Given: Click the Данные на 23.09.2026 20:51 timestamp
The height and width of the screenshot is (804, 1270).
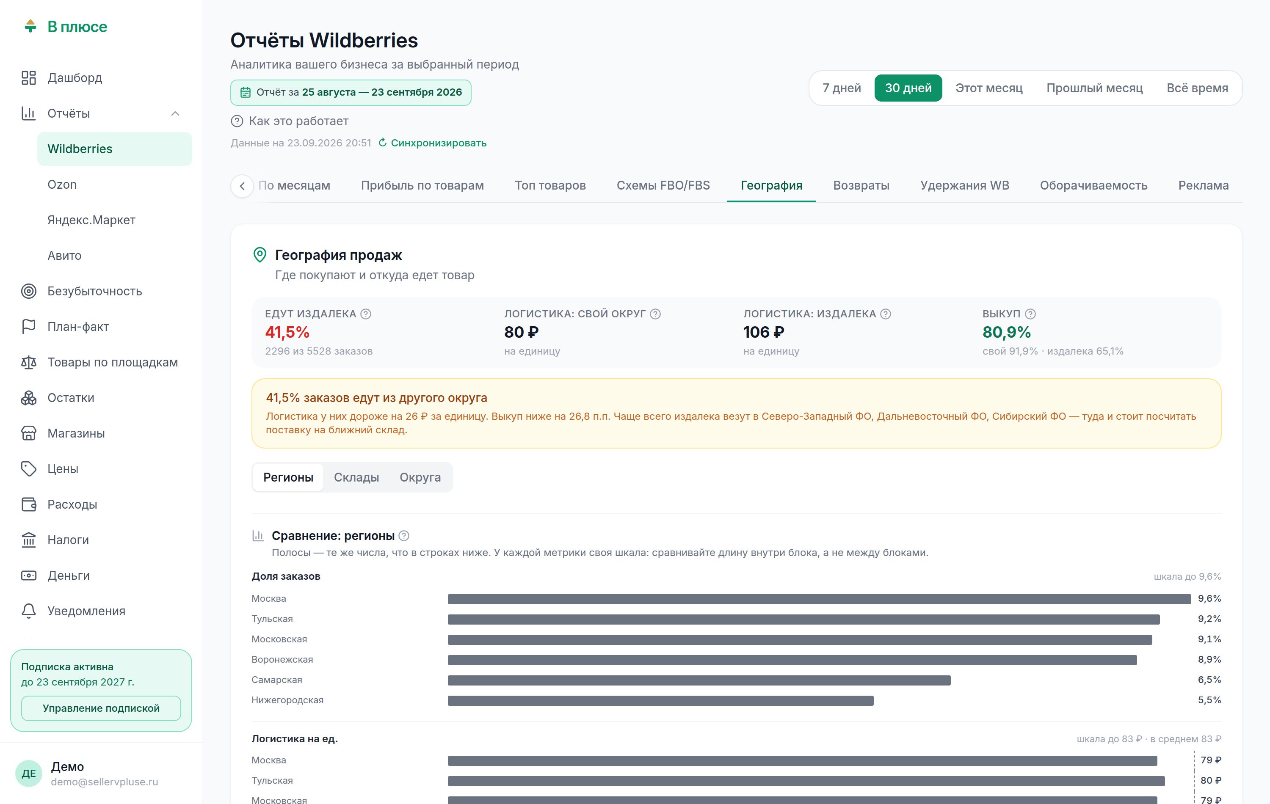Looking at the screenshot, I should [x=301, y=143].
